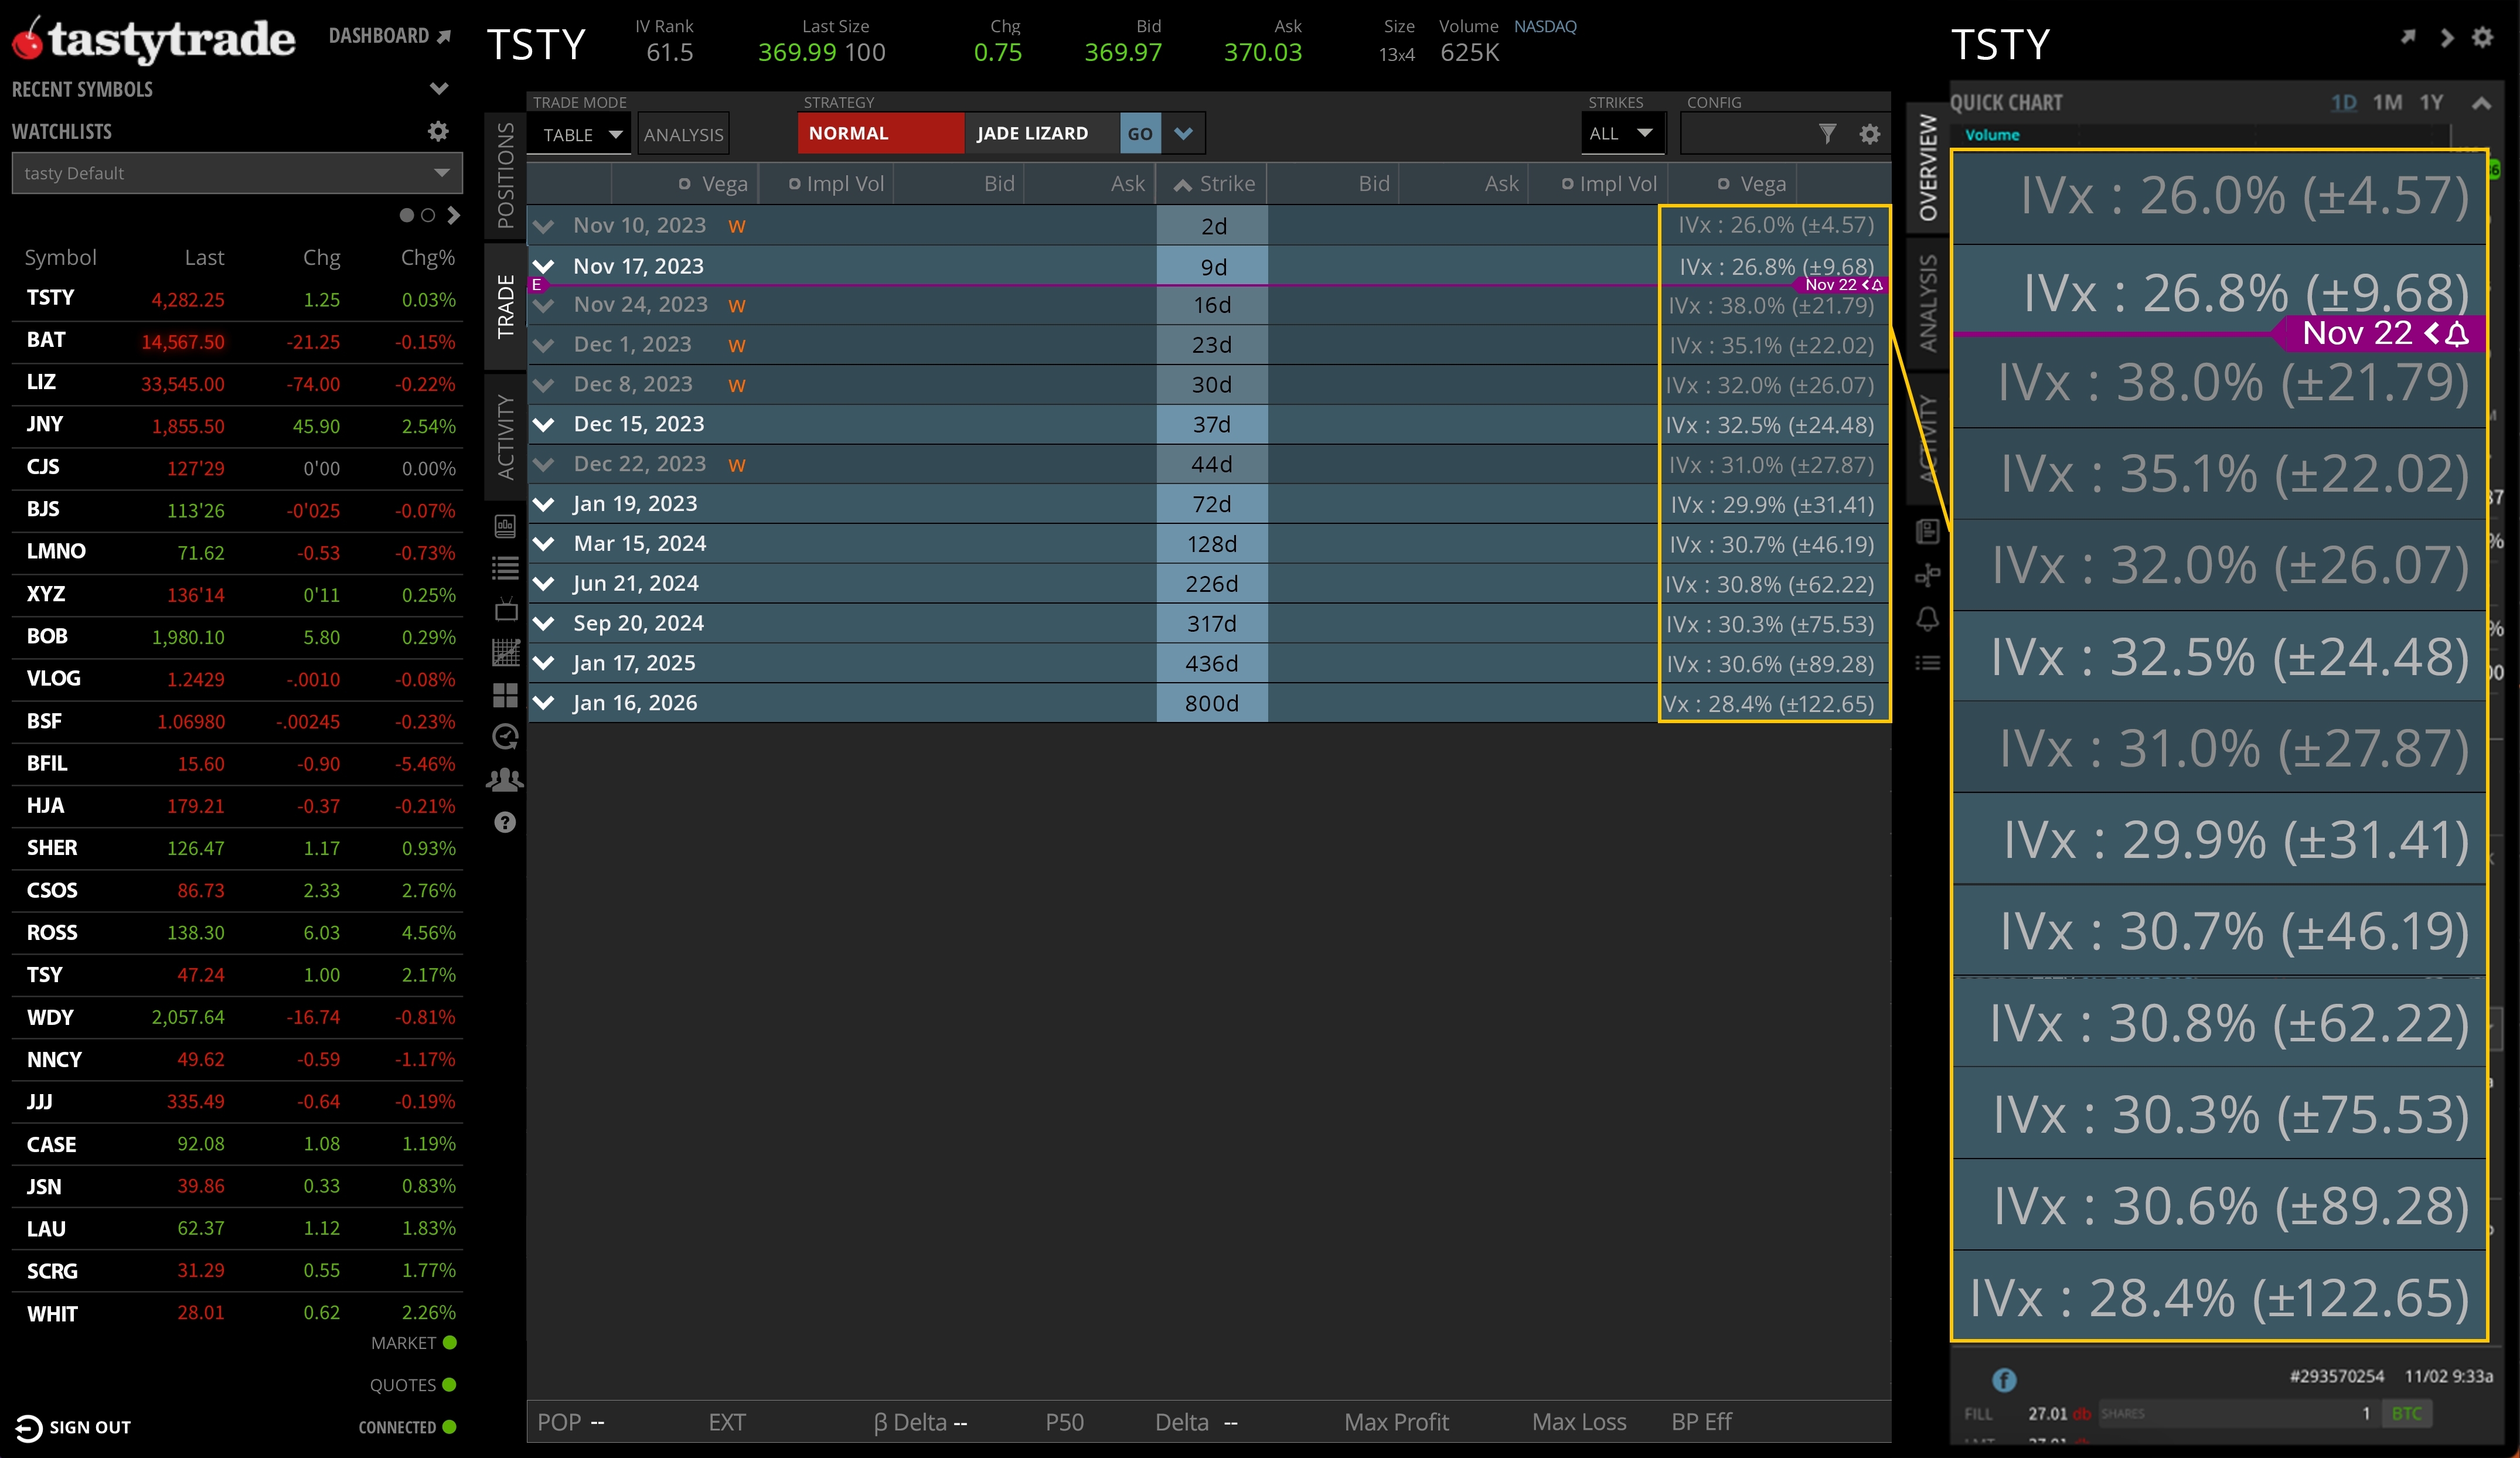This screenshot has height=1458, width=2520.
Task: Open the followers/social icon in left toolbar
Action: tap(505, 779)
